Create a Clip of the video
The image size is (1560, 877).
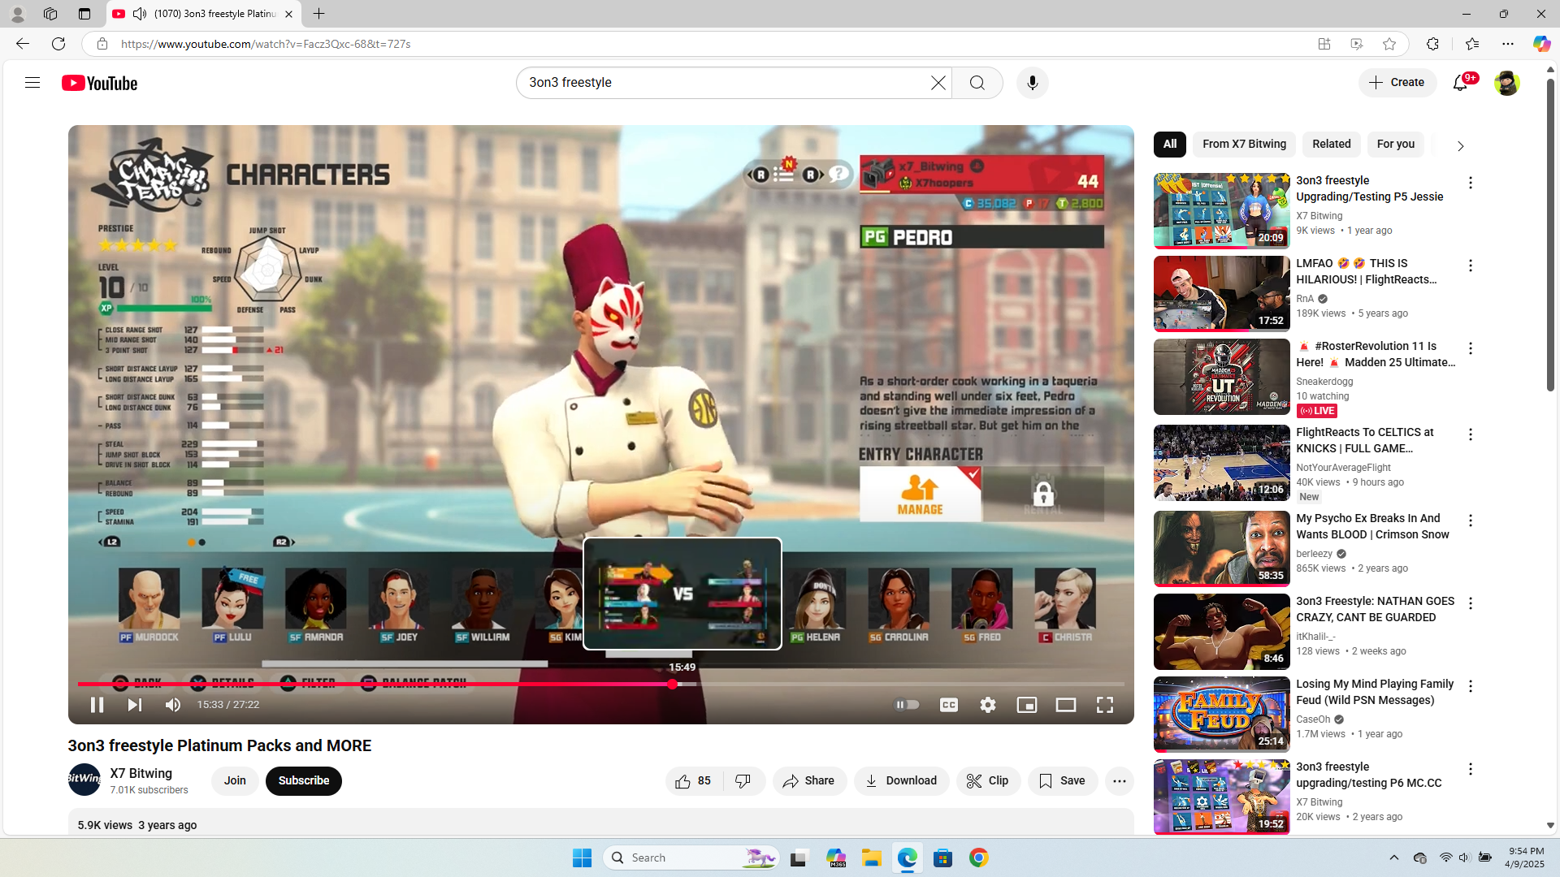coord(988,781)
